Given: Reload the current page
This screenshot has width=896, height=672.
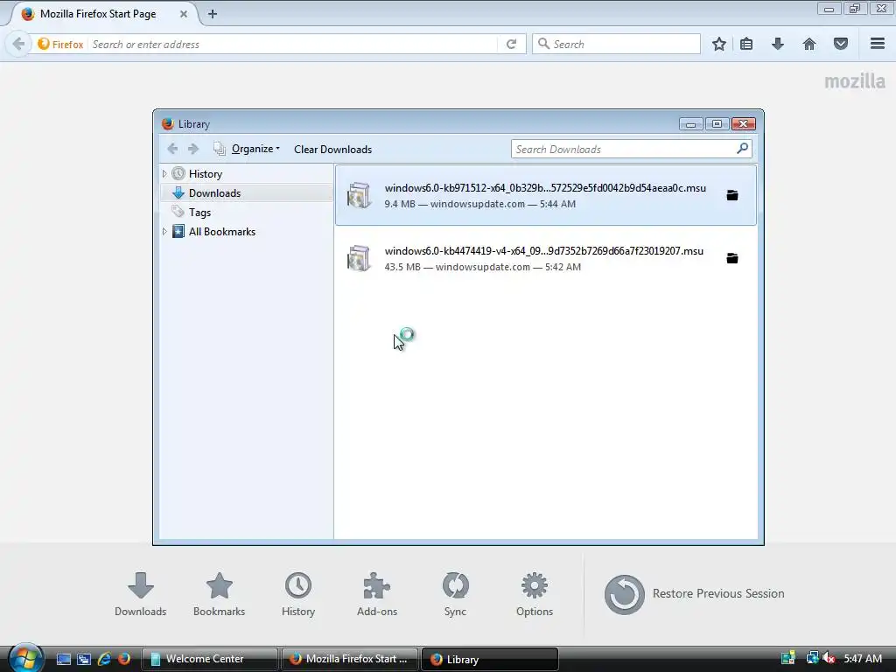Looking at the screenshot, I should [x=511, y=44].
